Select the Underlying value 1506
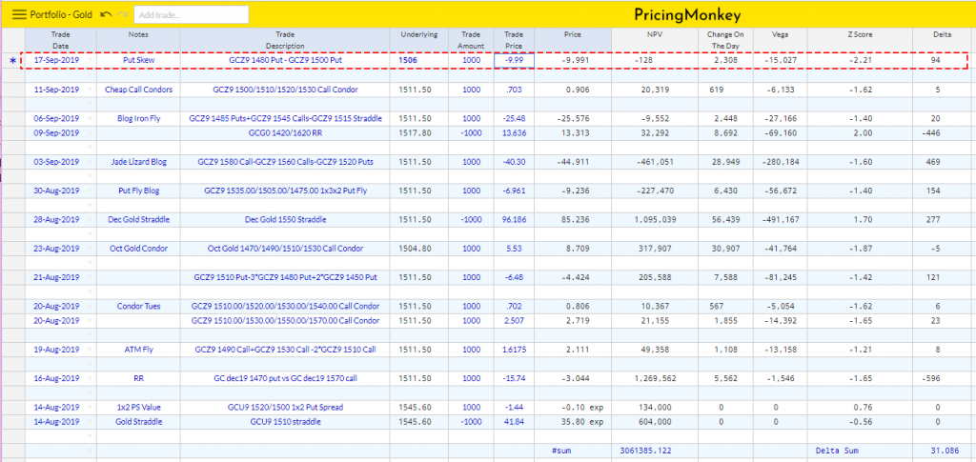This screenshot has width=976, height=462. pyautogui.click(x=419, y=60)
